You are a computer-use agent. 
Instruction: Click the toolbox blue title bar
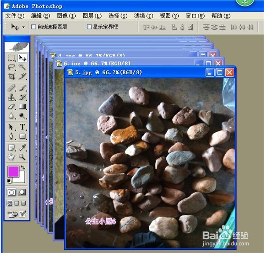(x=17, y=39)
